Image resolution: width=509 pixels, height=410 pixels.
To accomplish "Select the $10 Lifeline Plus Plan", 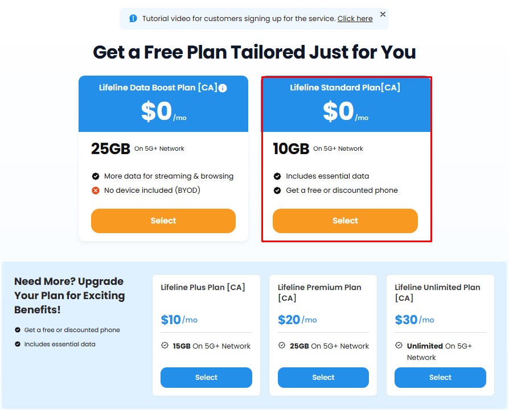I will [206, 377].
